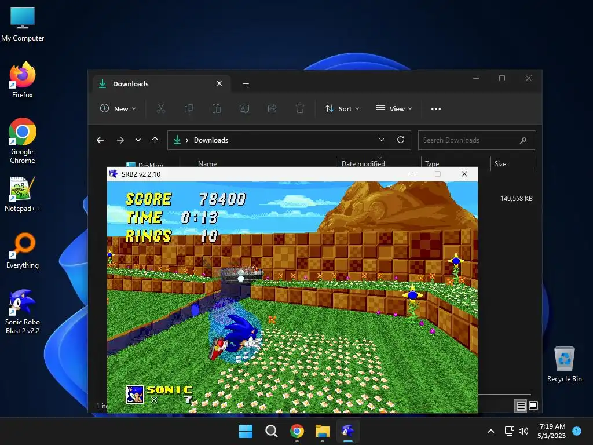Go up one folder level

pos(155,140)
